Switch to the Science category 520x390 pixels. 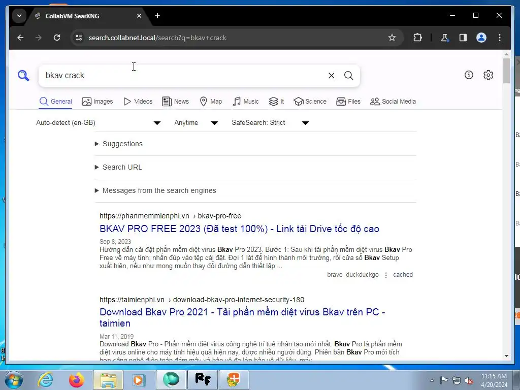click(x=310, y=102)
